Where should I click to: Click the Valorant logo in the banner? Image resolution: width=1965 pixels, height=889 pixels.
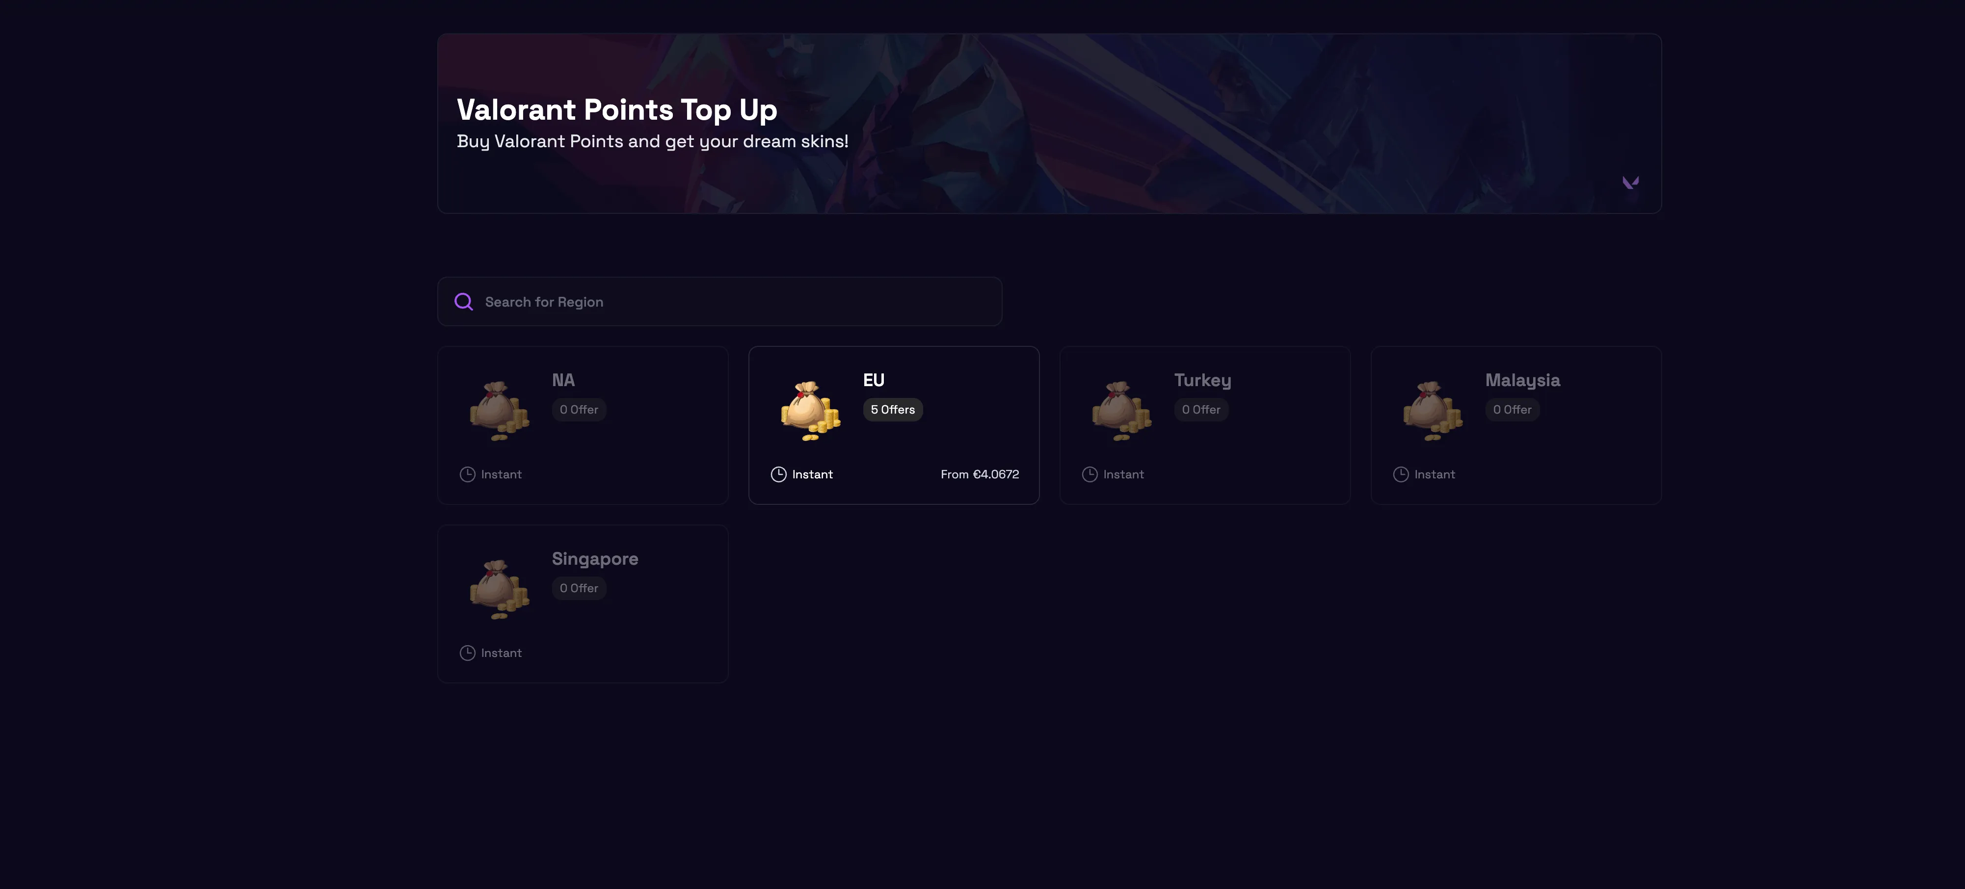(1631, 182)
